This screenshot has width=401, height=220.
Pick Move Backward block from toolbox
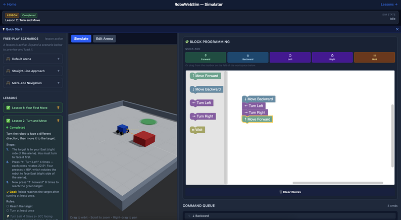click(207, 89)
